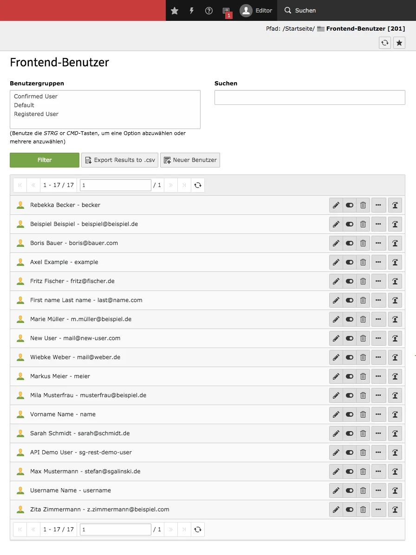Open the Editor user menu

[256, 10]
